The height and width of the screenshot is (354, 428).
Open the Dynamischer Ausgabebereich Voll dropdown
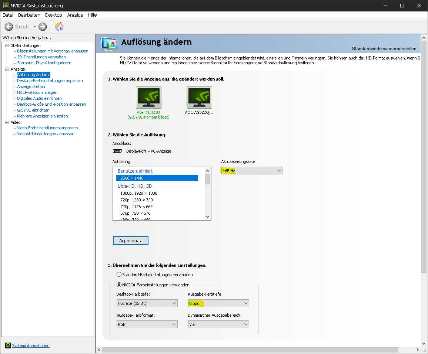pos(218,324)
